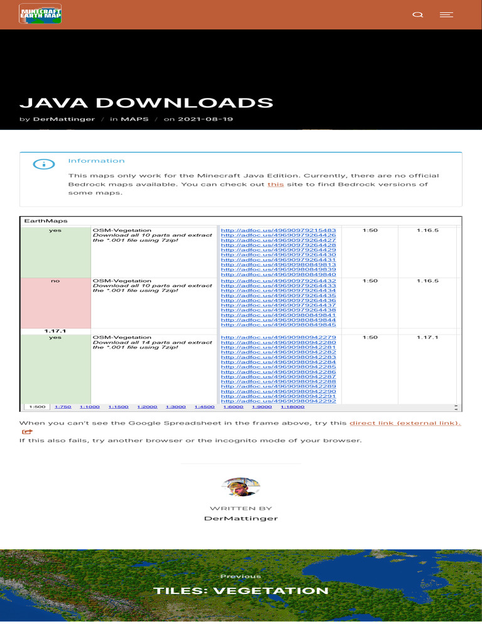Screen dimensions: 482x643
Task: Open the 1:4500 sheet tab
Action: coord(204,407)
